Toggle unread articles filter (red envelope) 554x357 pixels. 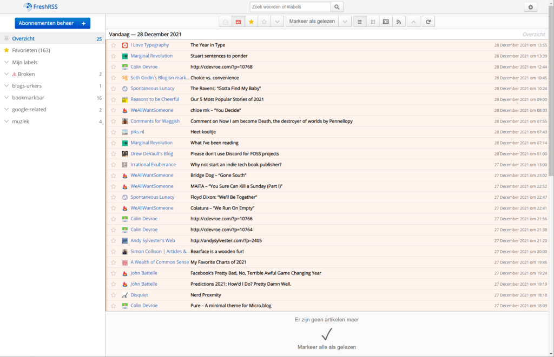(x=238, y=22)
